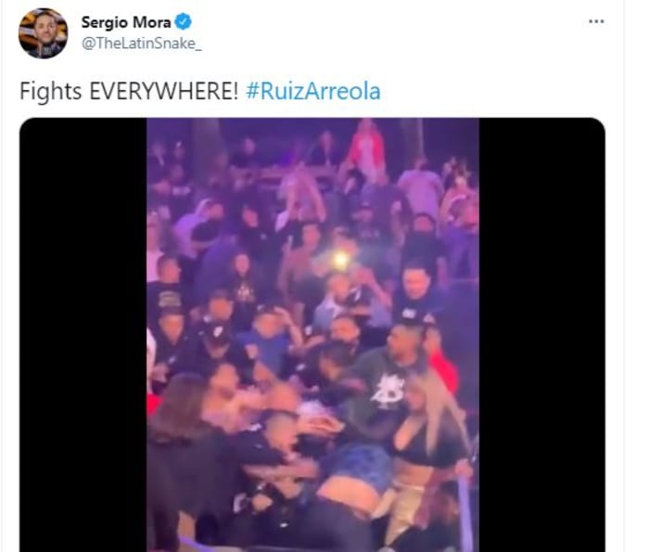Click the blue verified checkmark badge
Image resolution: width=649 pixels, height=552 pixels.
183,21
